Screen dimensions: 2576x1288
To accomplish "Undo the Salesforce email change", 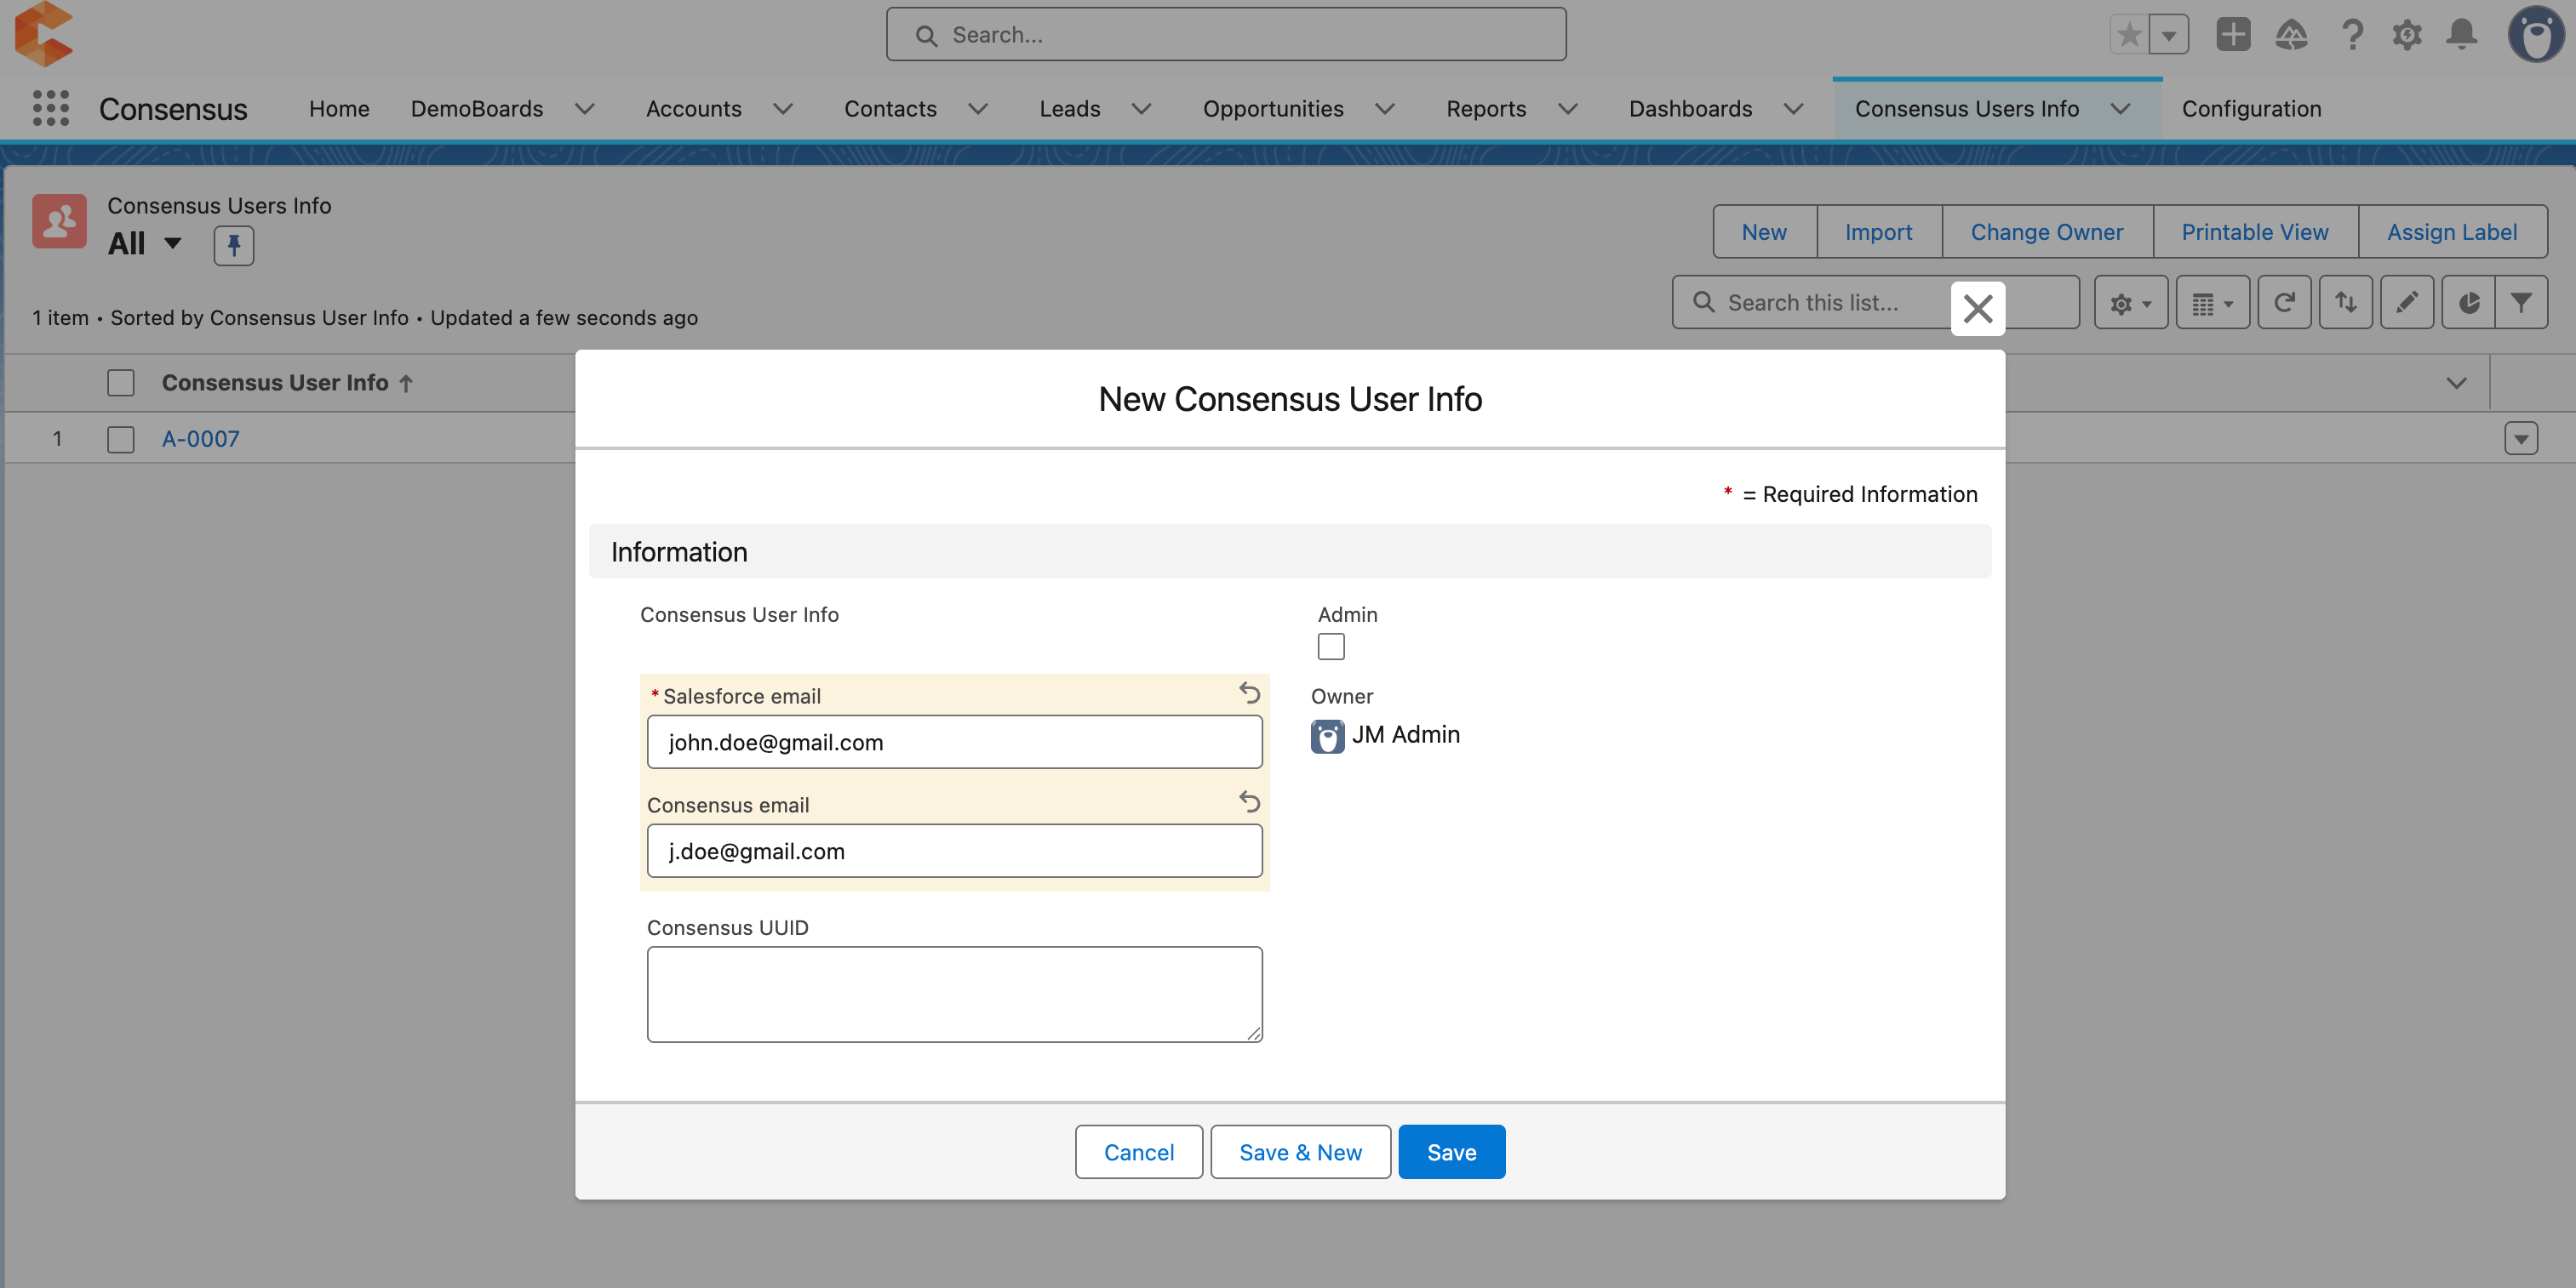I will 1250,692.
